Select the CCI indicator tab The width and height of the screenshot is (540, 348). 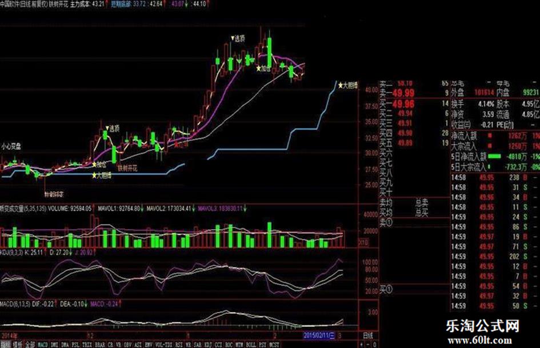[x=218, y=344]
